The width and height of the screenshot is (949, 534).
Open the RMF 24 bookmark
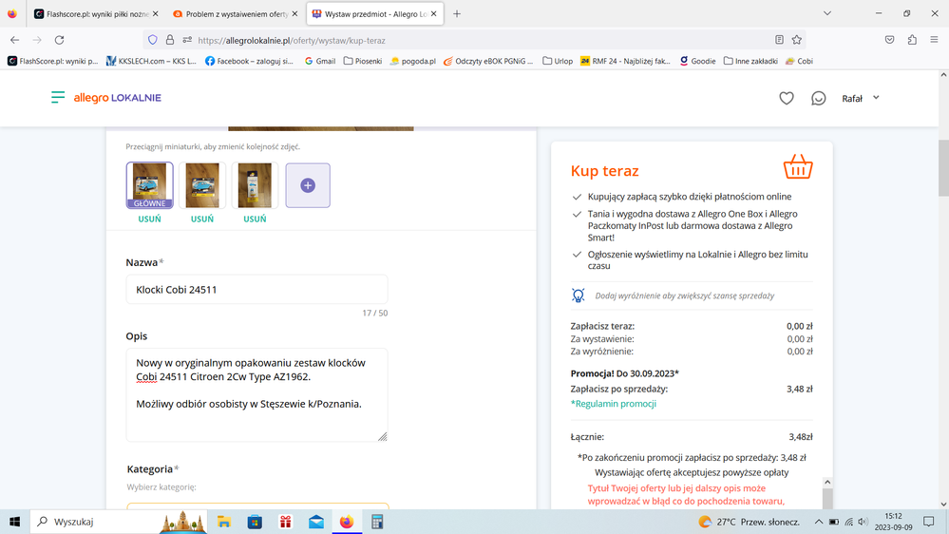pos(625,61)
